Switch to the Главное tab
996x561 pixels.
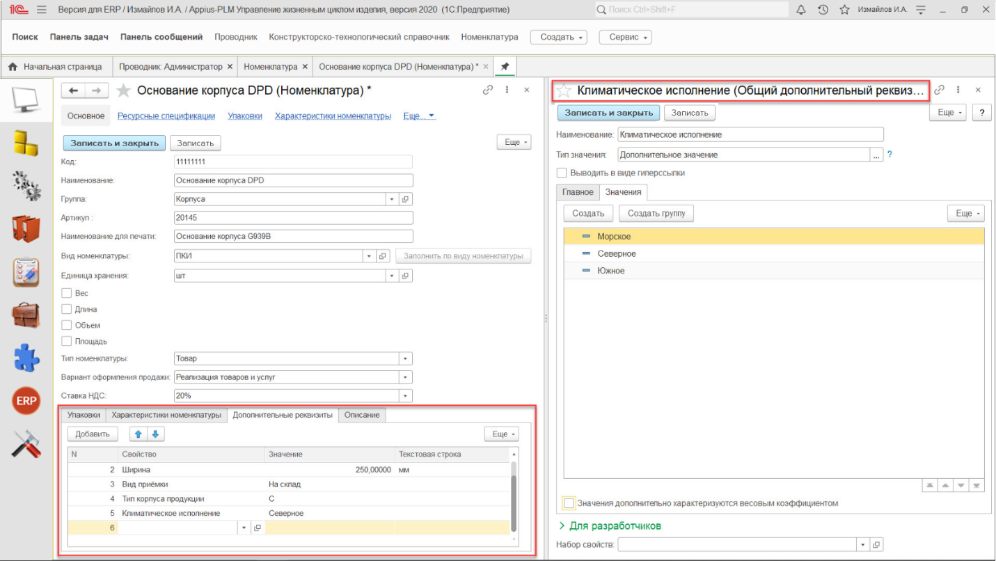[x=578, y=192]
